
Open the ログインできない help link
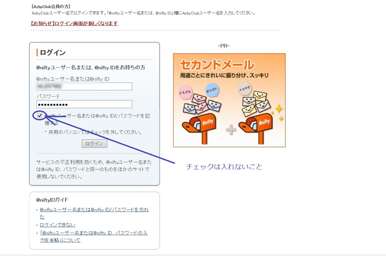[x=58, y=225]
